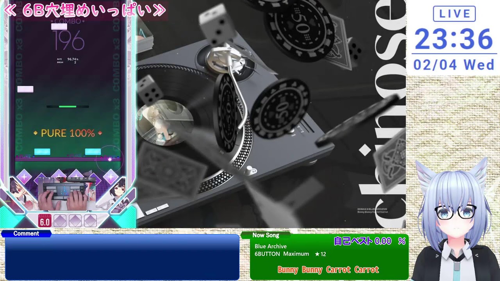
Task: Click the combo counter showing 196
Action: (x=68, y=41)
